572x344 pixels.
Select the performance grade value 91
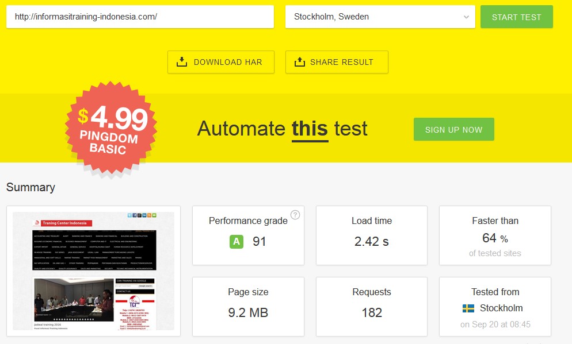click(x=260, y=241)
